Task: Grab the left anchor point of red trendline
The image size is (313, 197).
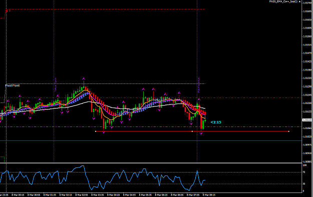Action: [96, 131]
